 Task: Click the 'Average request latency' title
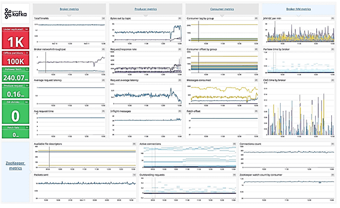(47, 80)
